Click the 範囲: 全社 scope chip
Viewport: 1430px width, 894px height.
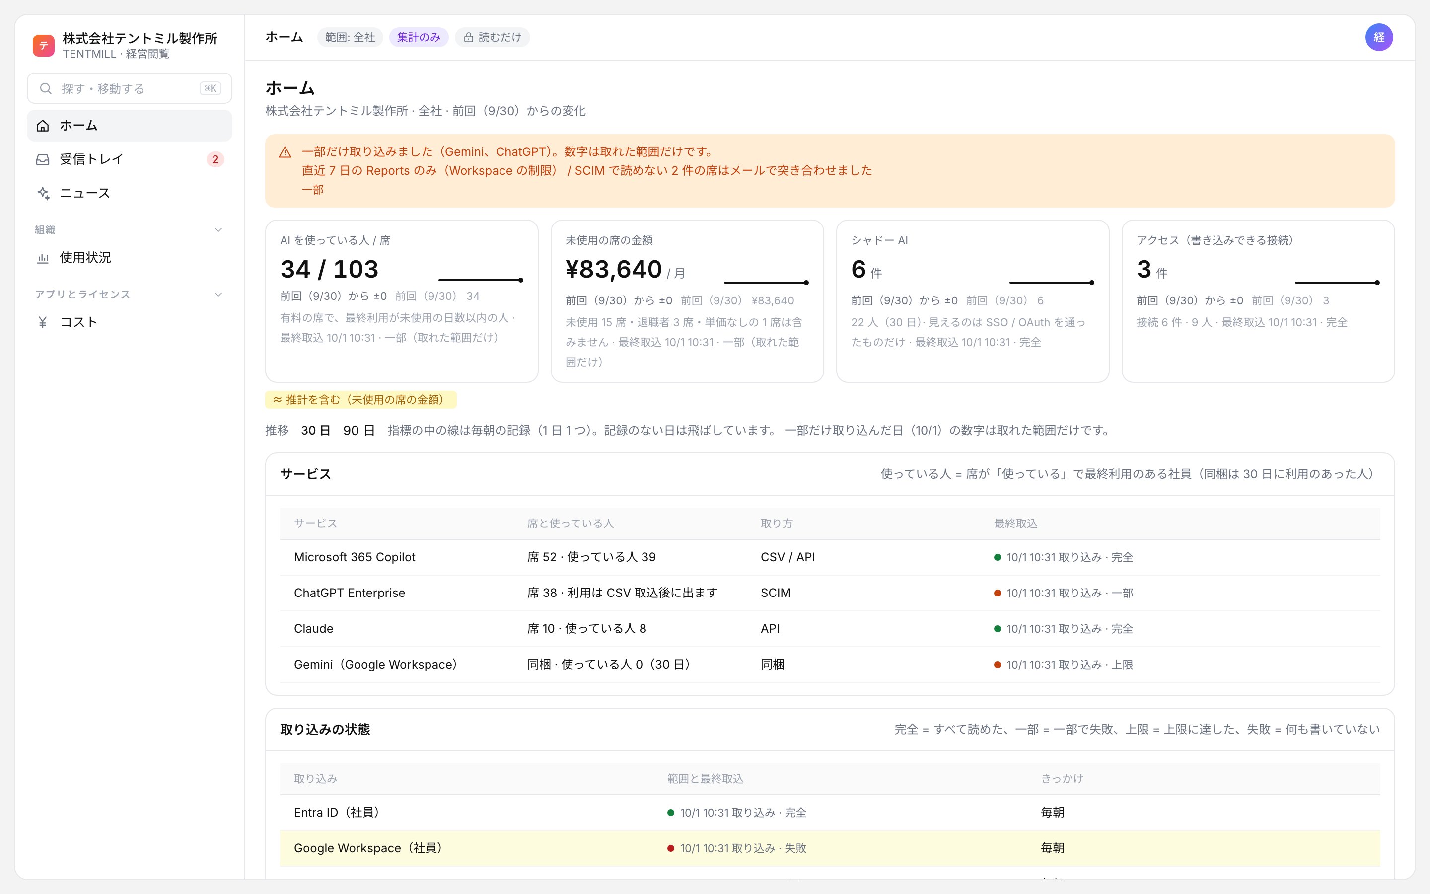coord(350,37)
